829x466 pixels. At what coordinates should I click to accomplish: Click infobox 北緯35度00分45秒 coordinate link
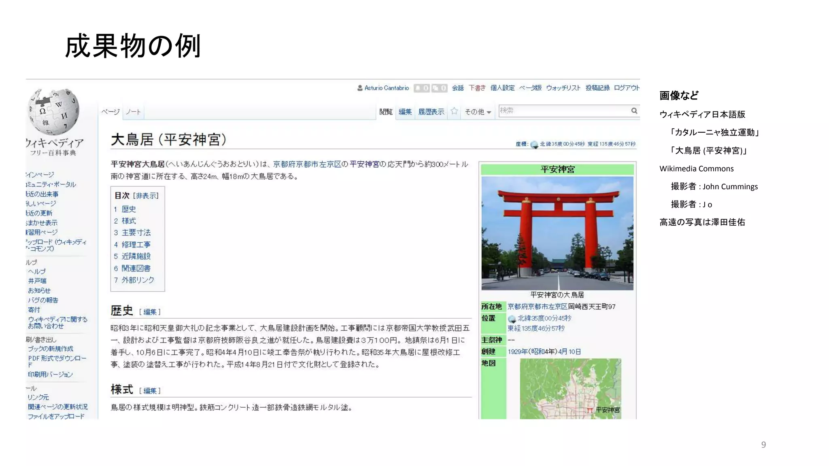click(544, 318)
